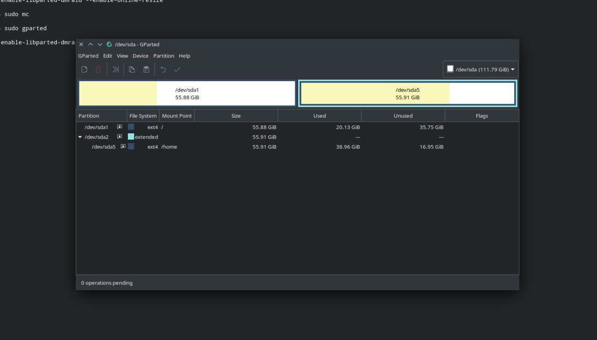Click the Size column header

(236, 116)
